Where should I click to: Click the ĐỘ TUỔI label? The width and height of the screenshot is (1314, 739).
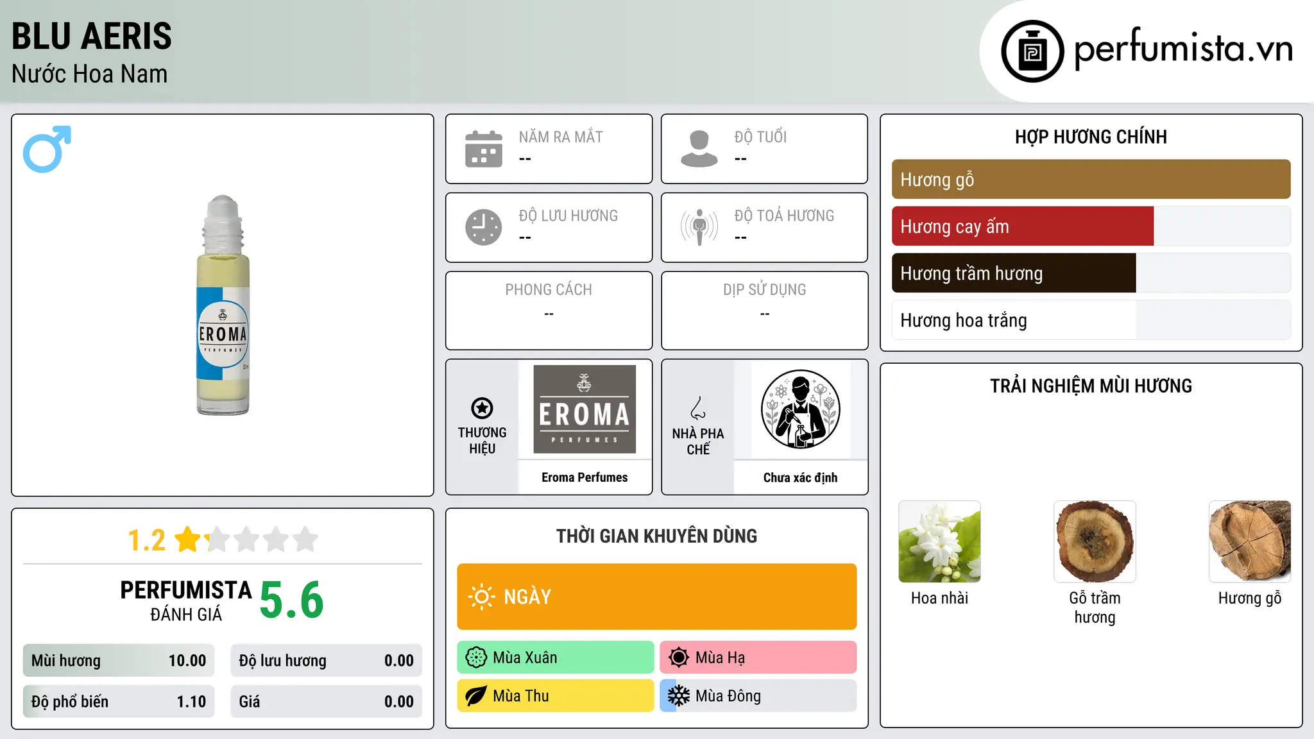pyautogui.click(x=760, y=137)
